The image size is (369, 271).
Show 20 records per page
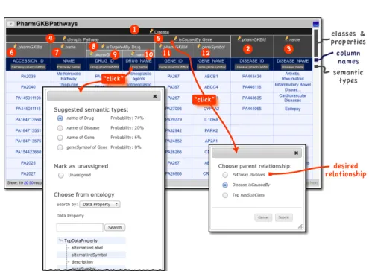pos(26,182)
